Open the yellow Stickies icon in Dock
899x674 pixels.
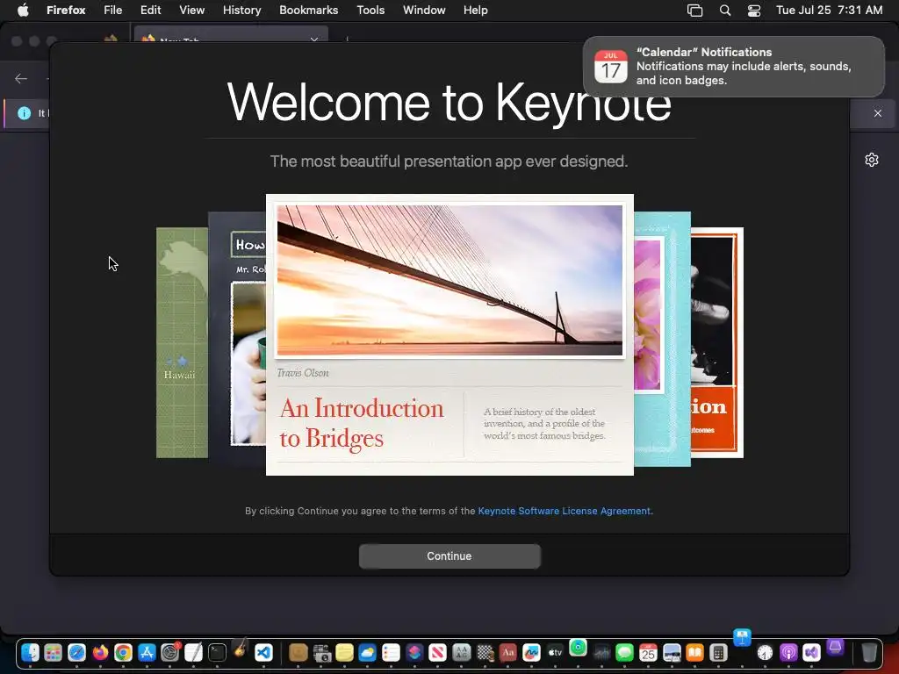point(344,652)
